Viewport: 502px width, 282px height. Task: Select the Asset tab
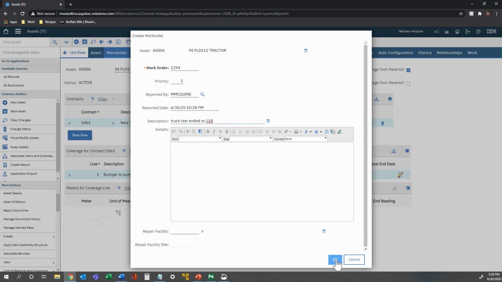[96, 52]
